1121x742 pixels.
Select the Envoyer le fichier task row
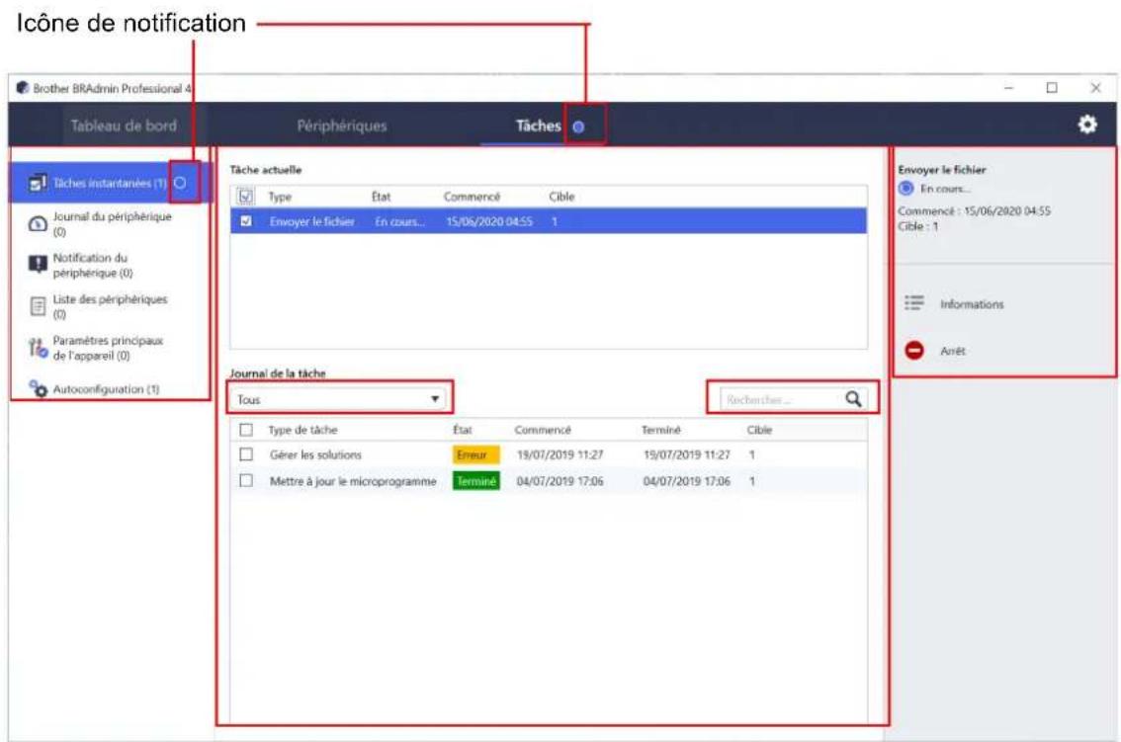coord(549,221)
